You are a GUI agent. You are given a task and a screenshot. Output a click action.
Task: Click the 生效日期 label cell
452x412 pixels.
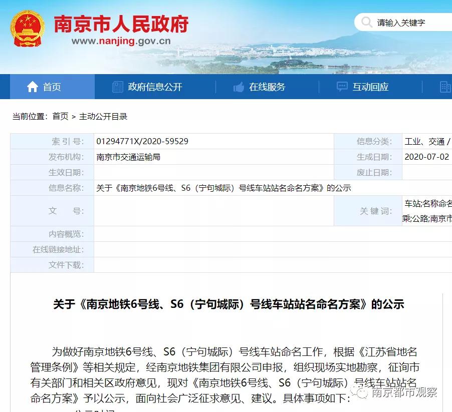coord(52,172)
